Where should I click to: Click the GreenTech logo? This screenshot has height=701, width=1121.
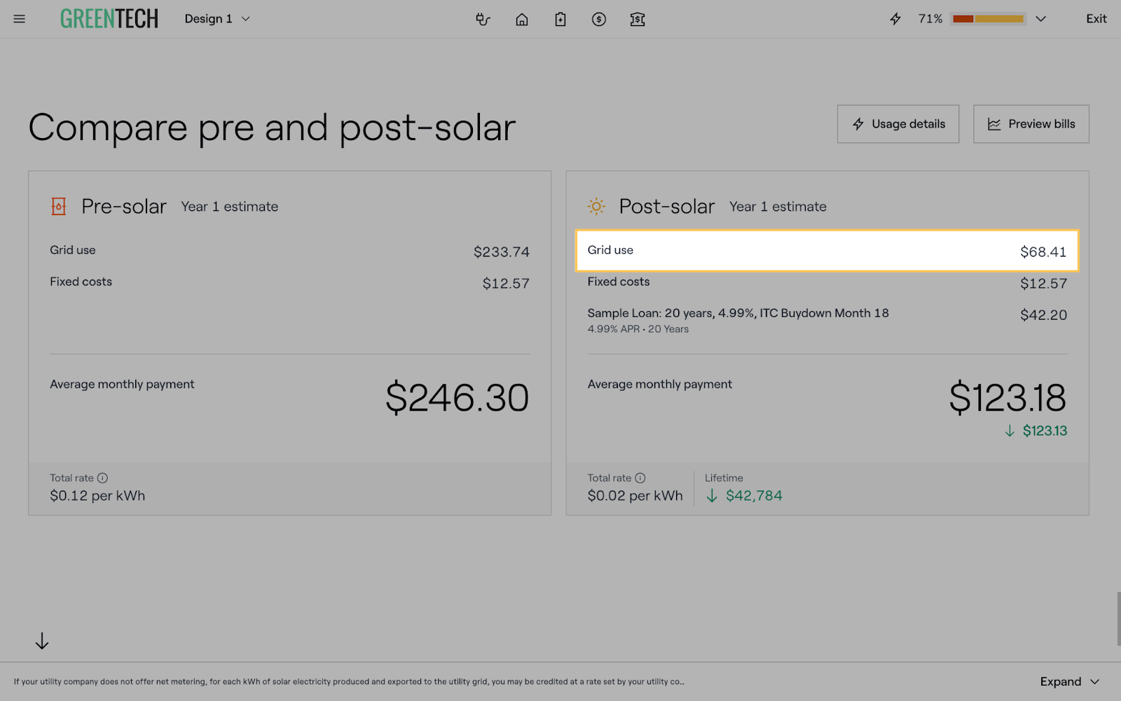(x=109, y=19)
